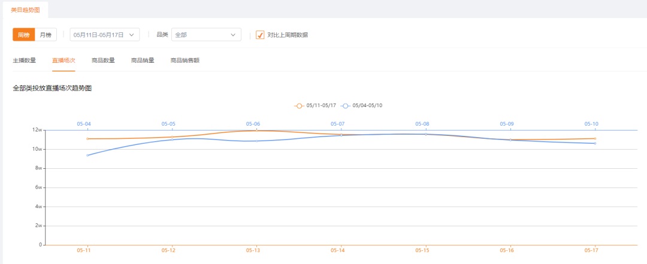647x264 pixels.
Task: Open the 商品销量 tab
Action: click(x=143, y=60)
